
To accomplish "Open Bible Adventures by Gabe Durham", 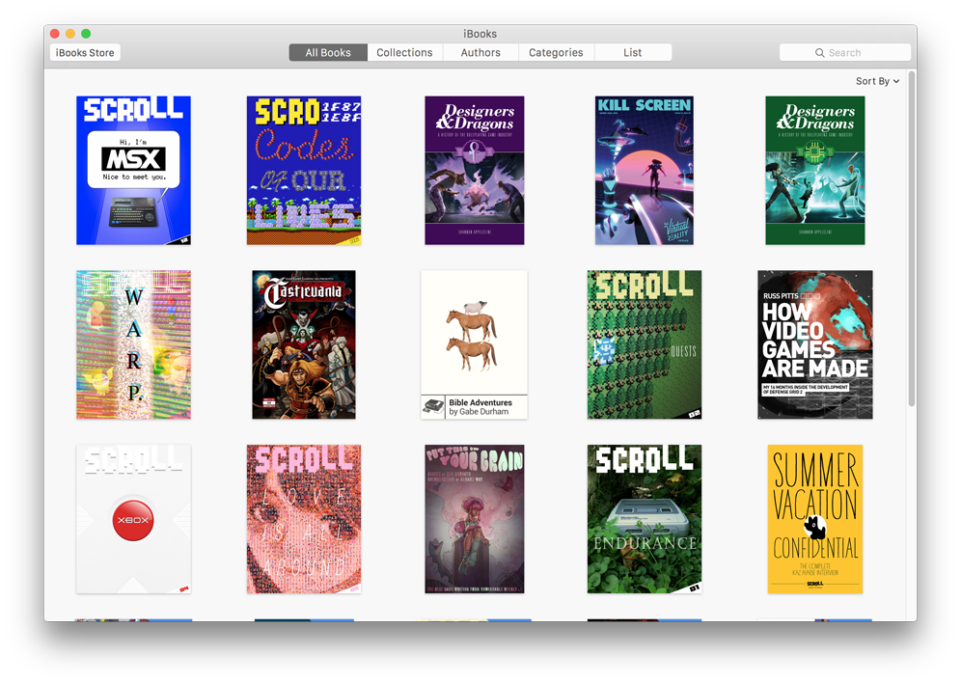I will [x=474, y=344].
